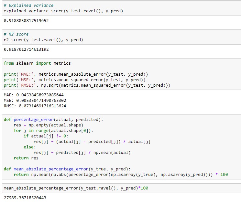Click the 'for j in range(actual.shape[0]):' line
The width and height of the screenshot is (241, 205).
point(53,131)
